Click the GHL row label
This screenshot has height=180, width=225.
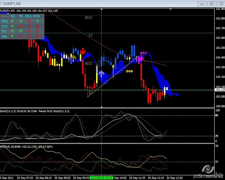click(x=5, y=36)
